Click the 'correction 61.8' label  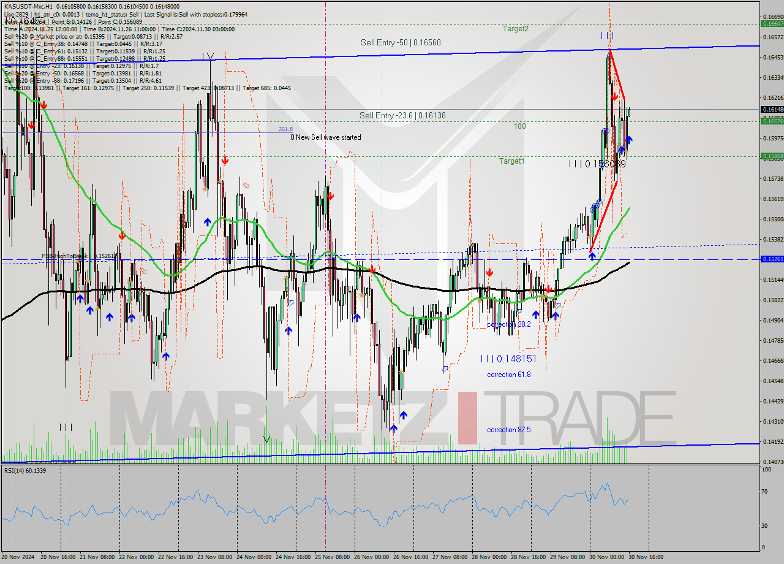point(509,375)
